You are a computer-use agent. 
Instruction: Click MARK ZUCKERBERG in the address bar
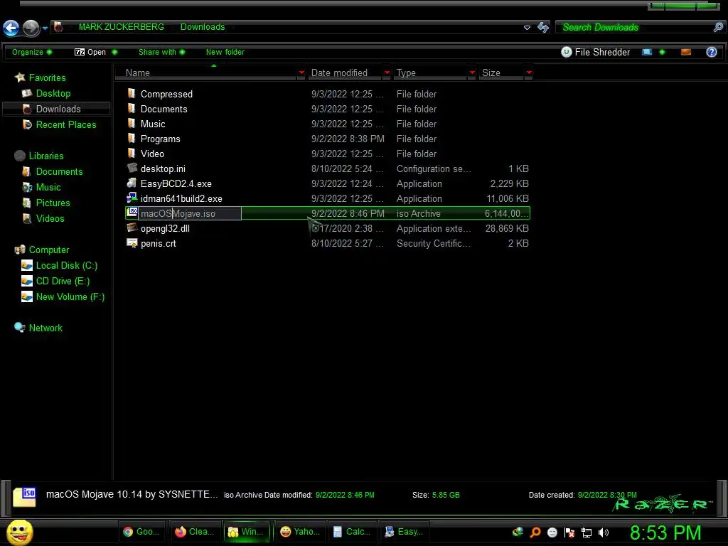tap(121, 27)
